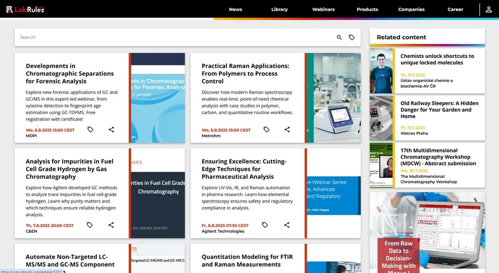Open 'Practical Raman Applications' webinar title

pyautogui.click(x=246, y=74)
